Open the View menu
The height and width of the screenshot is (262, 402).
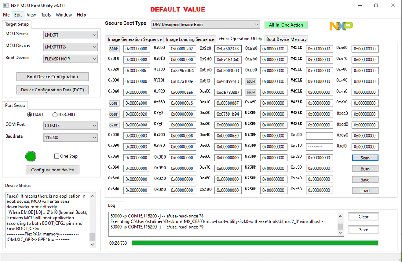click(31, 14)
